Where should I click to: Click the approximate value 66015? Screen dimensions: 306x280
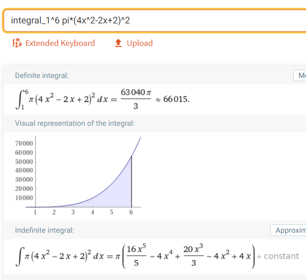[x=176, y=99]
